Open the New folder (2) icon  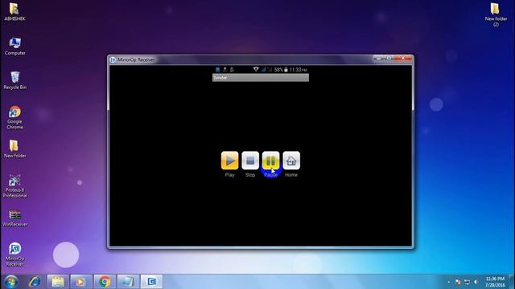[x=496, y=14]
